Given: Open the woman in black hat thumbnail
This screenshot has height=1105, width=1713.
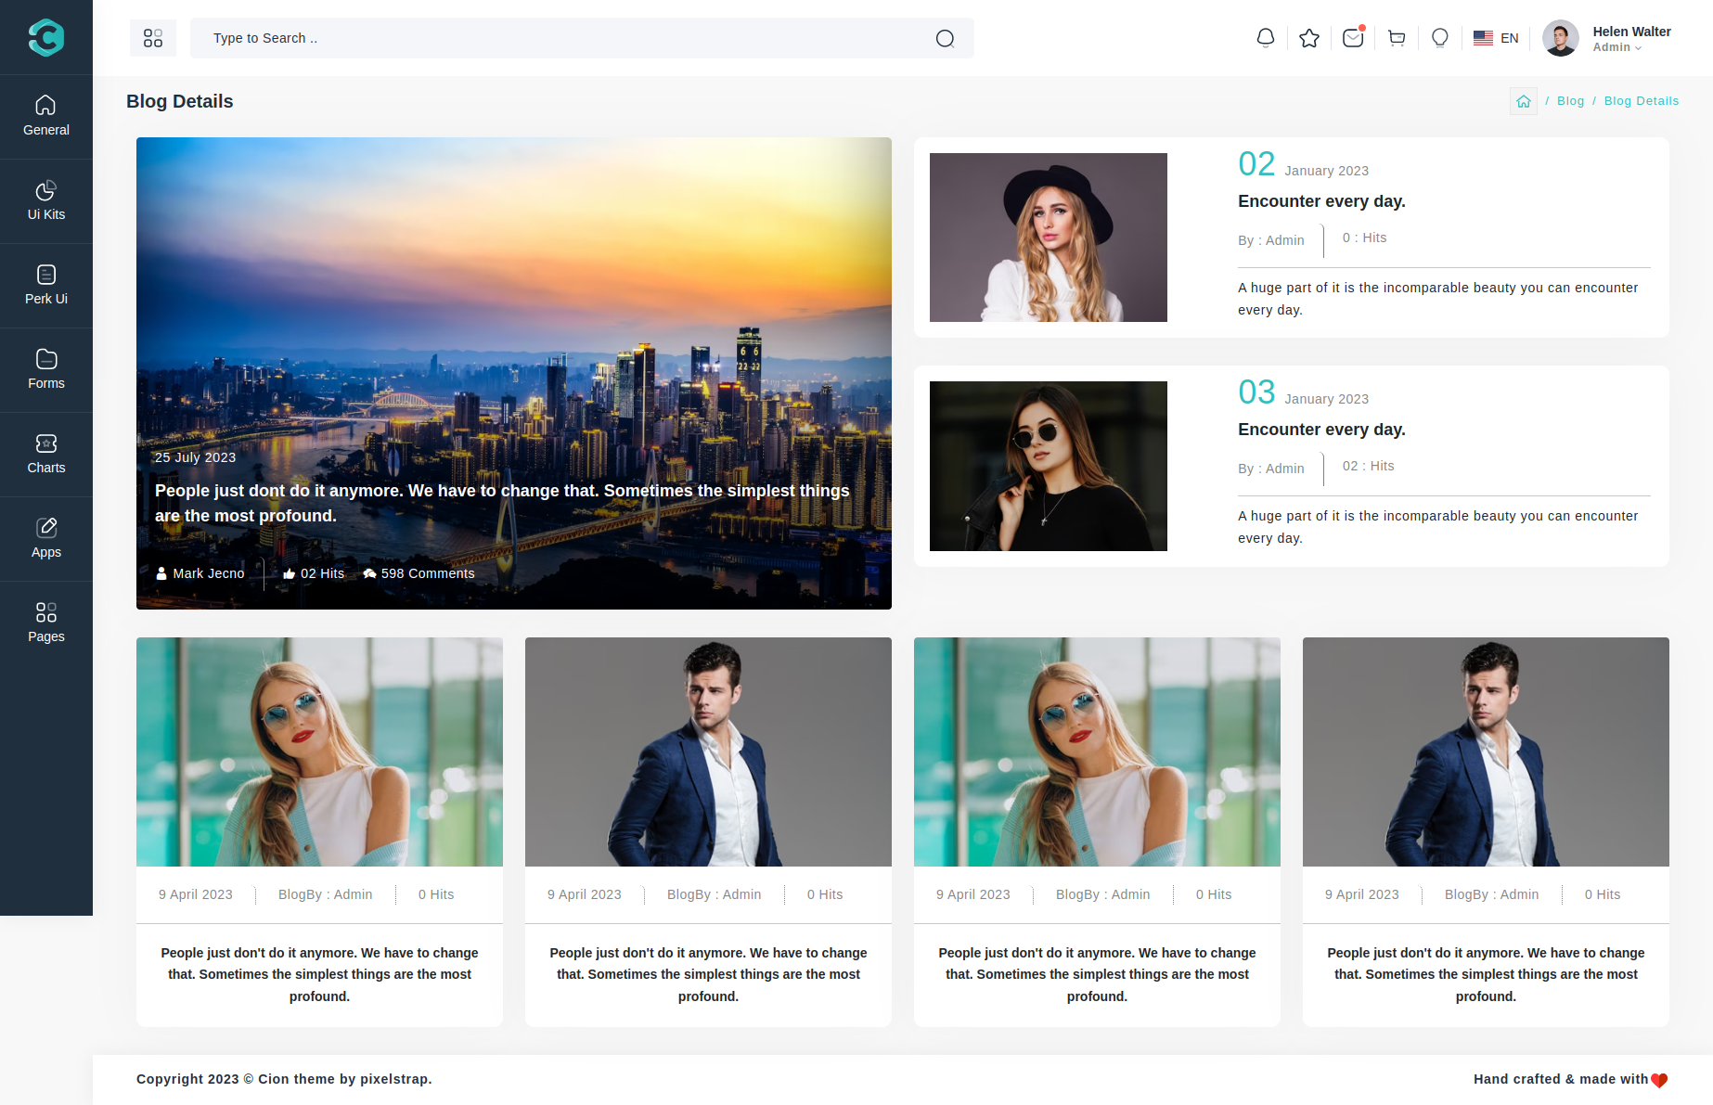Looking at the screenshot, I should tap(1048, 238).
